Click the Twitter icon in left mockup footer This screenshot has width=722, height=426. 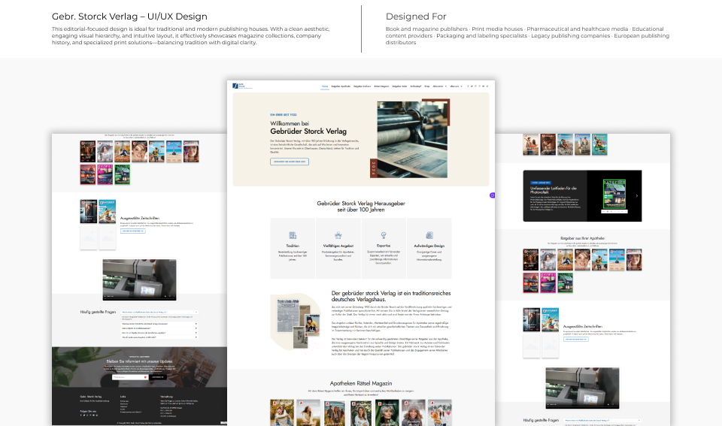click(84, 415)
